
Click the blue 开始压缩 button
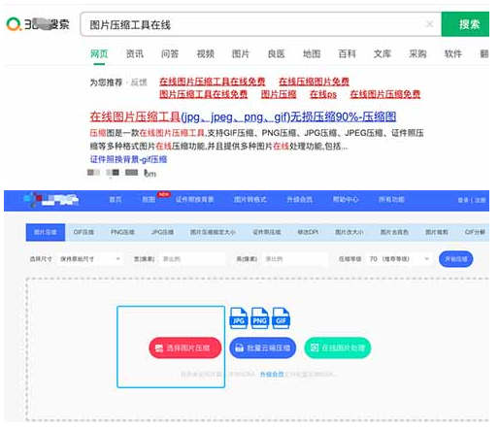tap(455, 259)
